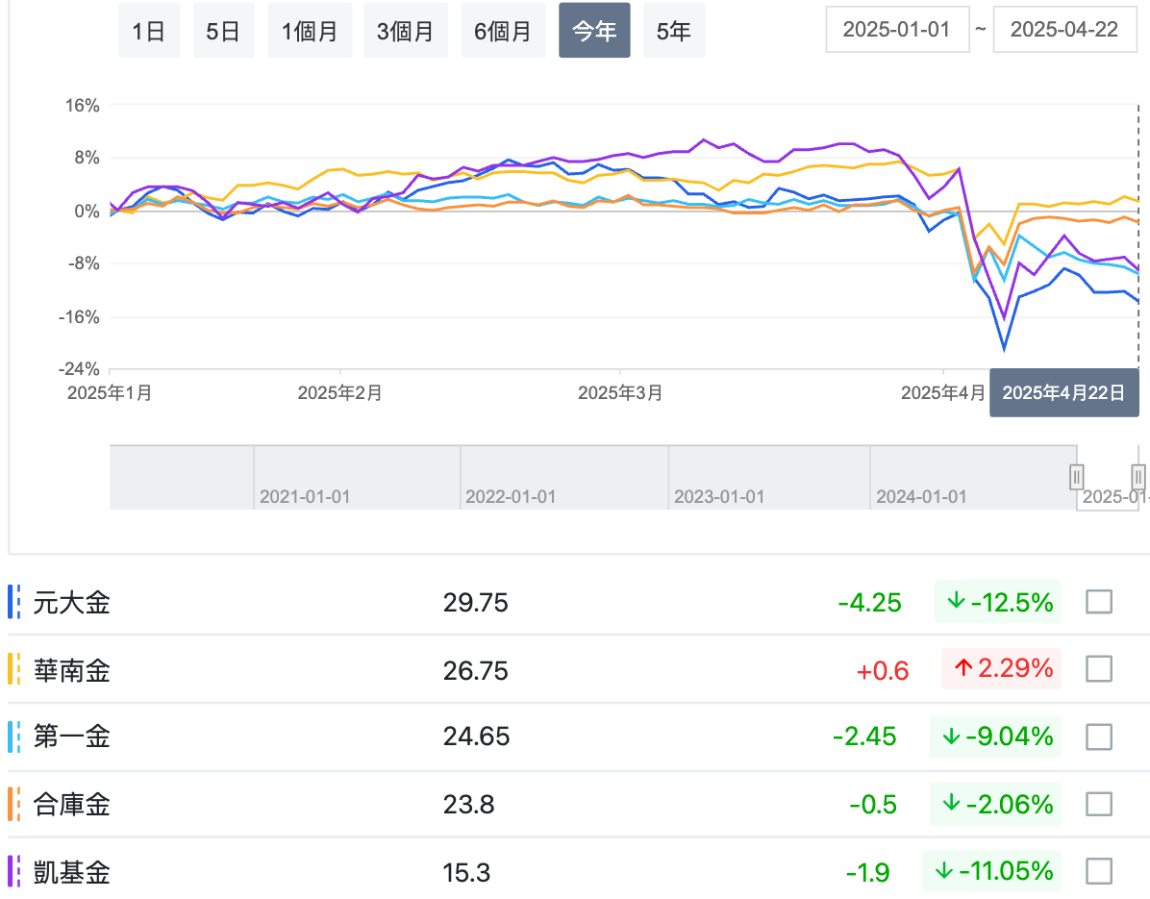Check the box in 第一金 row
The height and width of the screenshot is (899, 1150).
(x=1099, y=737)
